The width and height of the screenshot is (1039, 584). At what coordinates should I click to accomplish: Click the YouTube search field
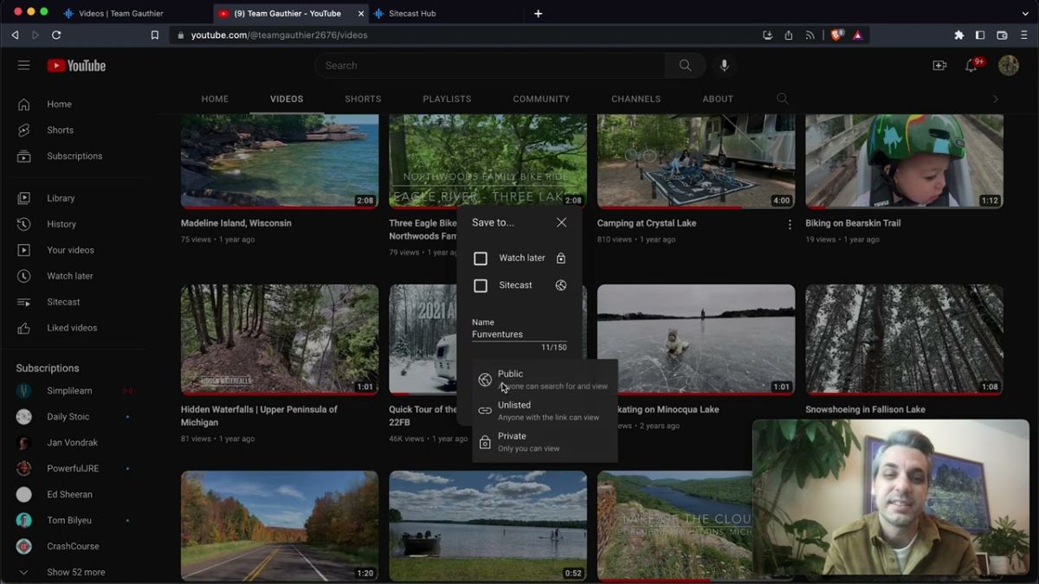[x=489, y=66]
